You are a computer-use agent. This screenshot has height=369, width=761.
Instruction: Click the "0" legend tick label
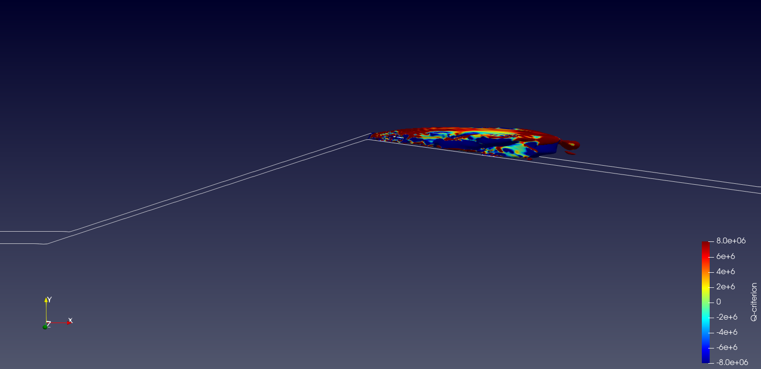pyautogui.click(x=718, y=302)
